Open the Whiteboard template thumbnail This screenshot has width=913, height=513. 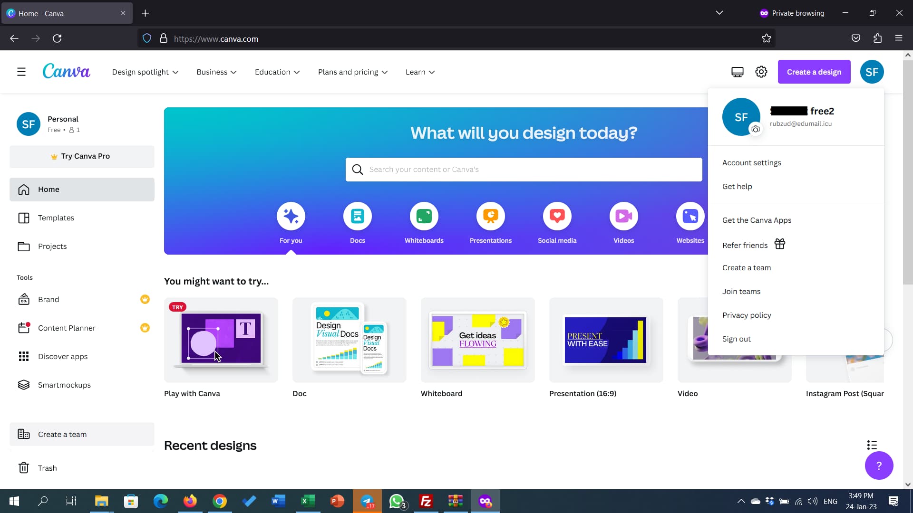click(x=477, y=340)
